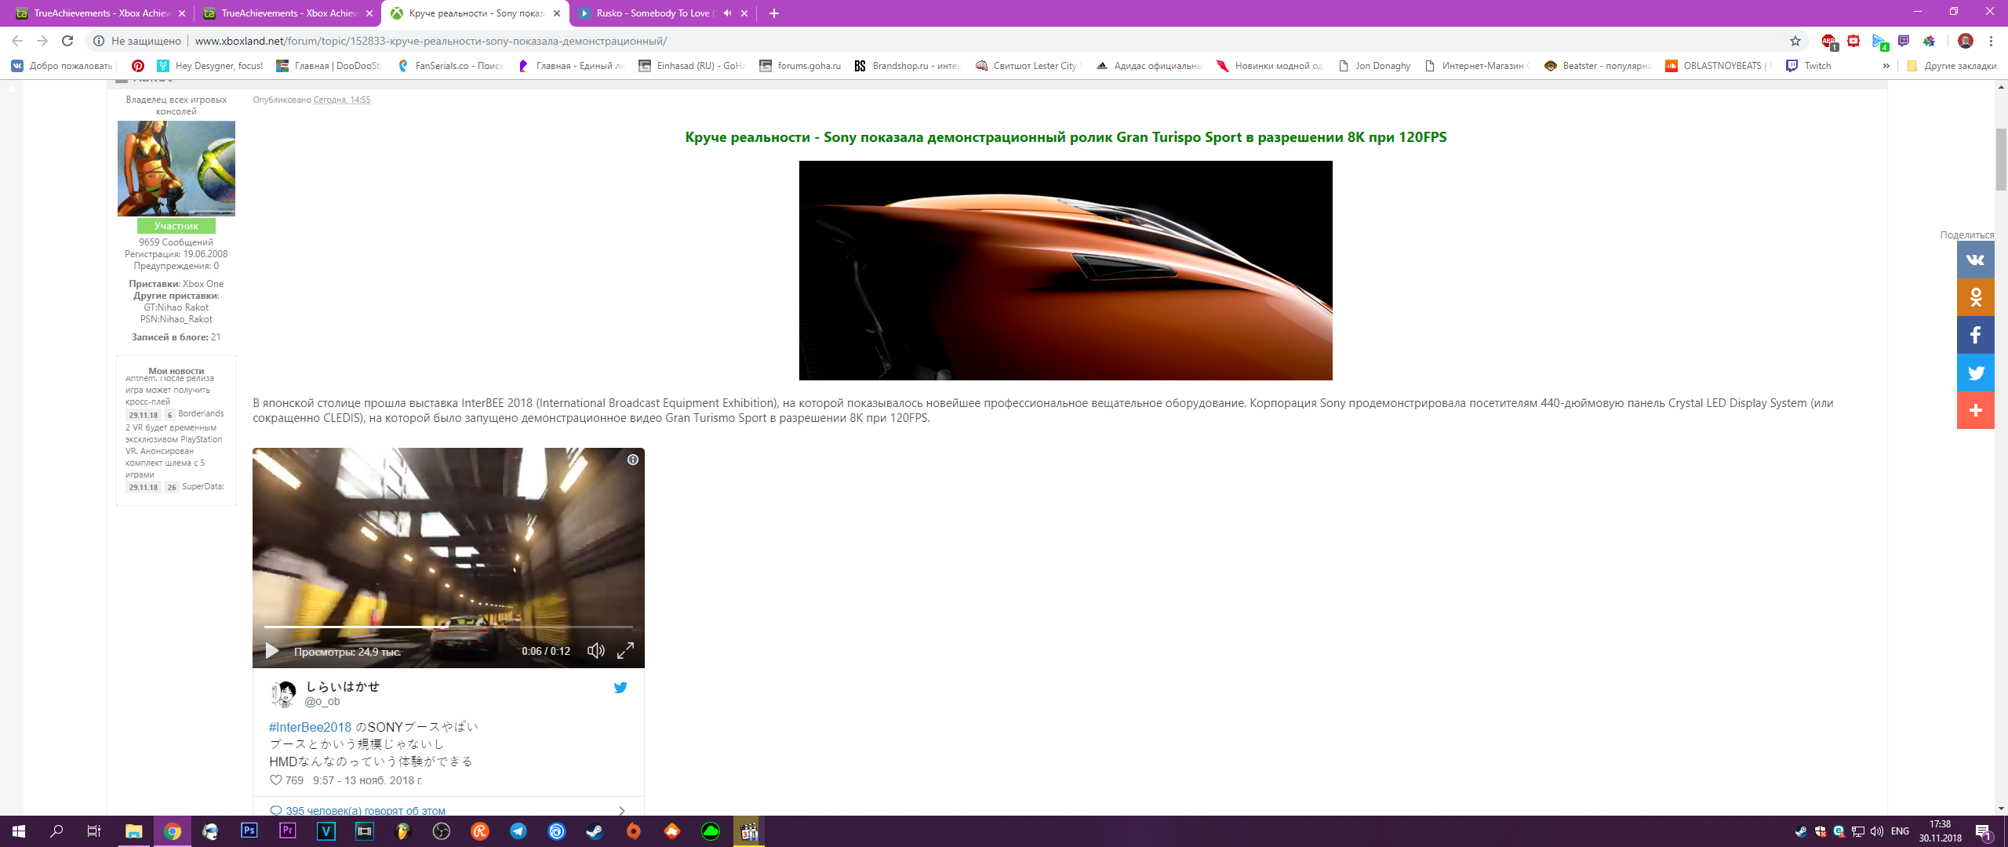Open Другие закладки bookmarks folder
This screenshot has width=2008, height=847.
pos(1952,66)
